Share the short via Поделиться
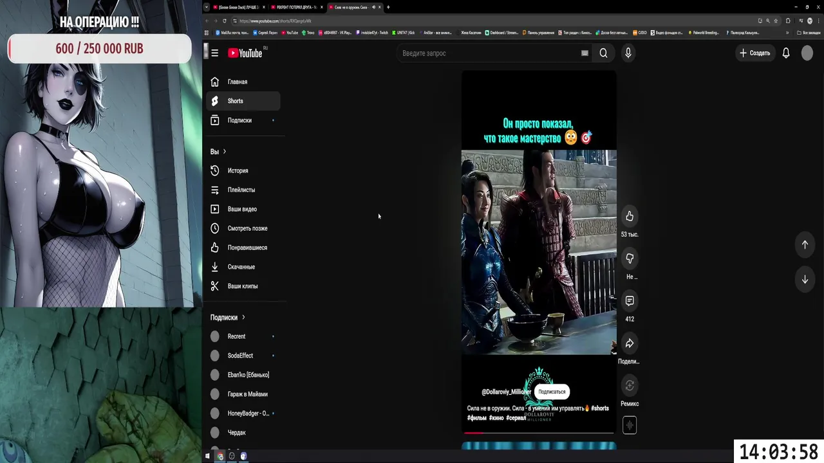Image resolution: width=824 pixels, height=463 pixels. pyautogui.click(x=630, y=343)
